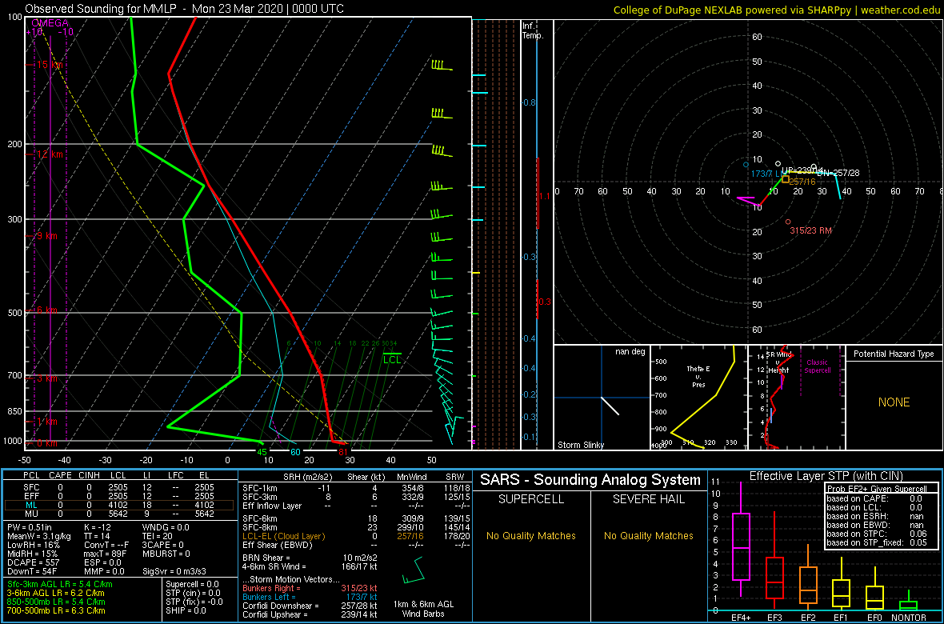This screenshot has width=944, height=624.
Task: Click the 'DCAPE = 557' value
Action: tap(33, 562)
